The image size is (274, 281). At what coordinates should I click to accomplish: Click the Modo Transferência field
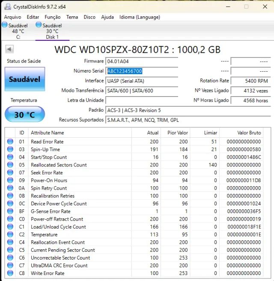[142, 91]
